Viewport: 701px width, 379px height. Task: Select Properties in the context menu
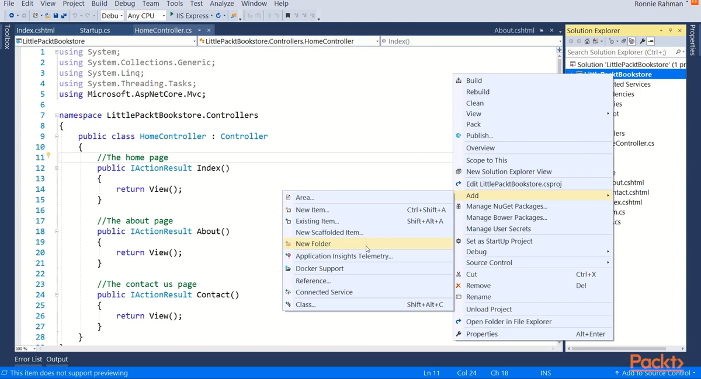[x=533, y=334]
